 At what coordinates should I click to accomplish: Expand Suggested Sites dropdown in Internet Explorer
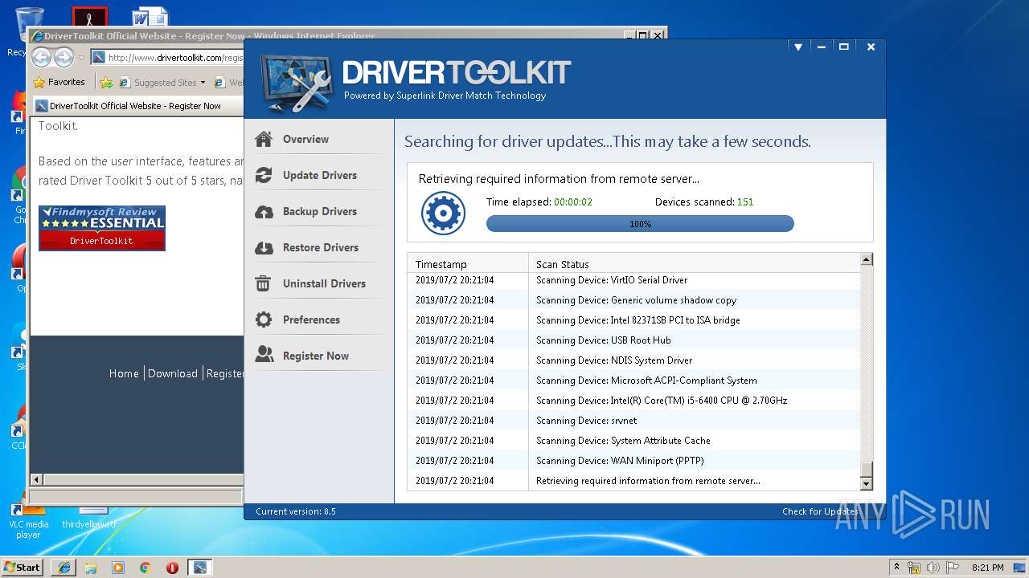click(203, 83)
